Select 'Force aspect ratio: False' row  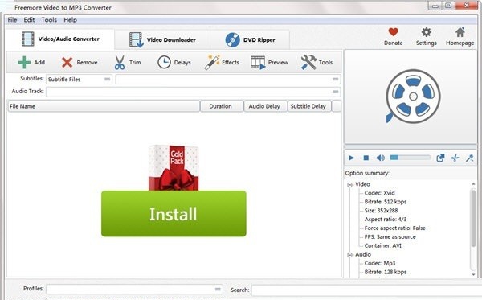(395, 228)
